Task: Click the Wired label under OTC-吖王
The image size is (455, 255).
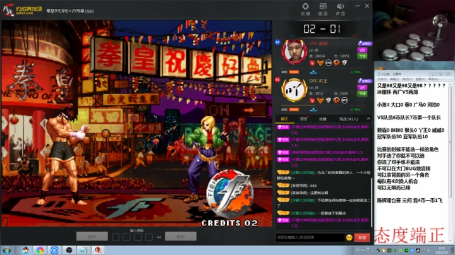Action: (x=294, y=110)
